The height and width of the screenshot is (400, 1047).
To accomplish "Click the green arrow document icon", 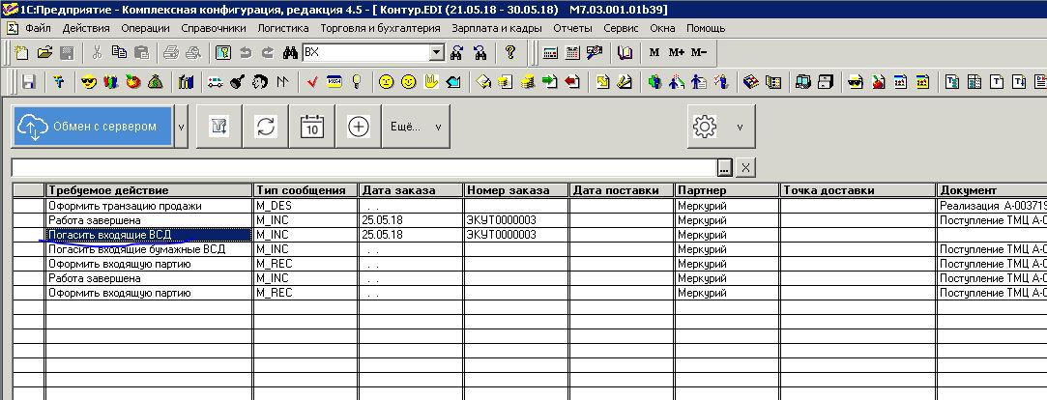I will pyautogui.click(x=549, y=82).
